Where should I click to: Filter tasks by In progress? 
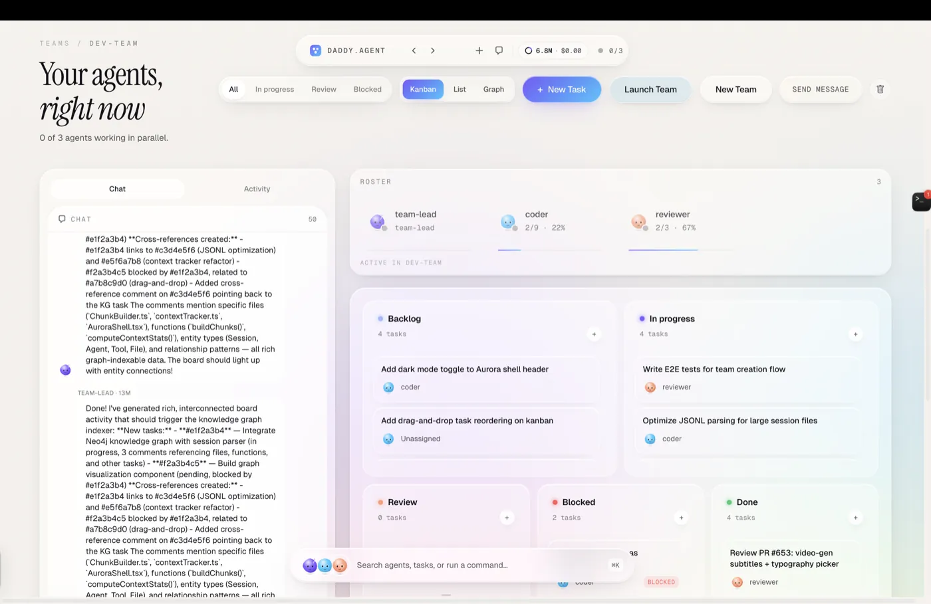pyautogui.click(x=275, y=89)
